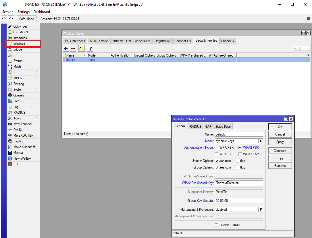
Task: Open the column chooser dropdown in Wireless Tables
Action: coord(308,55)
